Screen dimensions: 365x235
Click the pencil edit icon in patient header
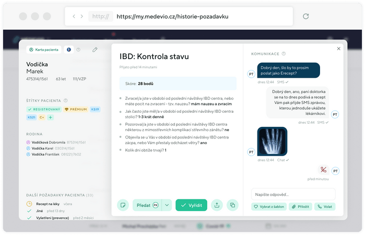coord(95,50)
